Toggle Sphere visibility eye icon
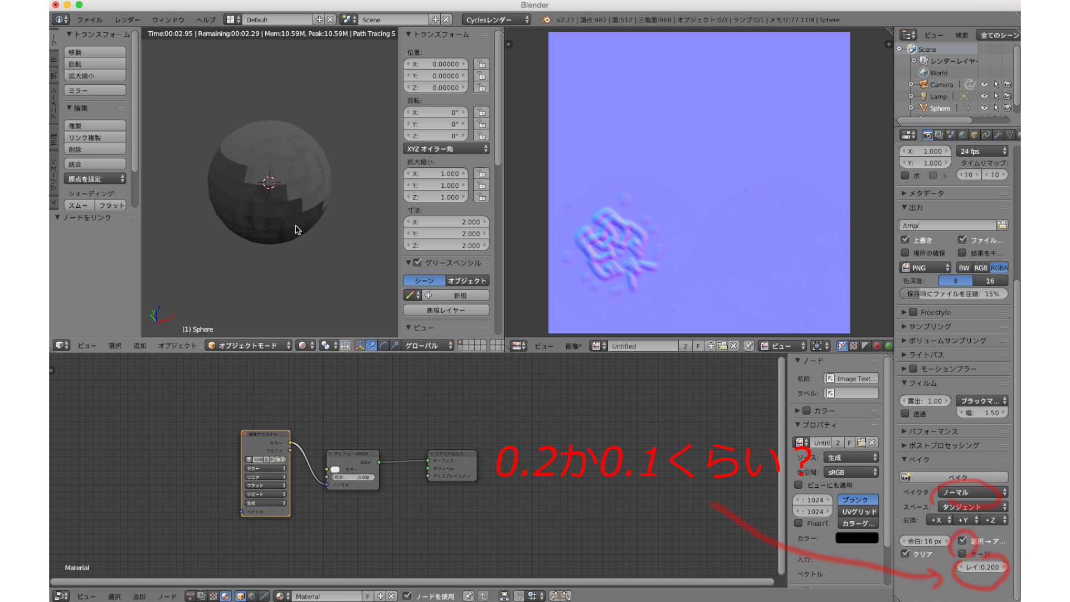Screen dimensions: 1070x602 click(x=984, y=108)
